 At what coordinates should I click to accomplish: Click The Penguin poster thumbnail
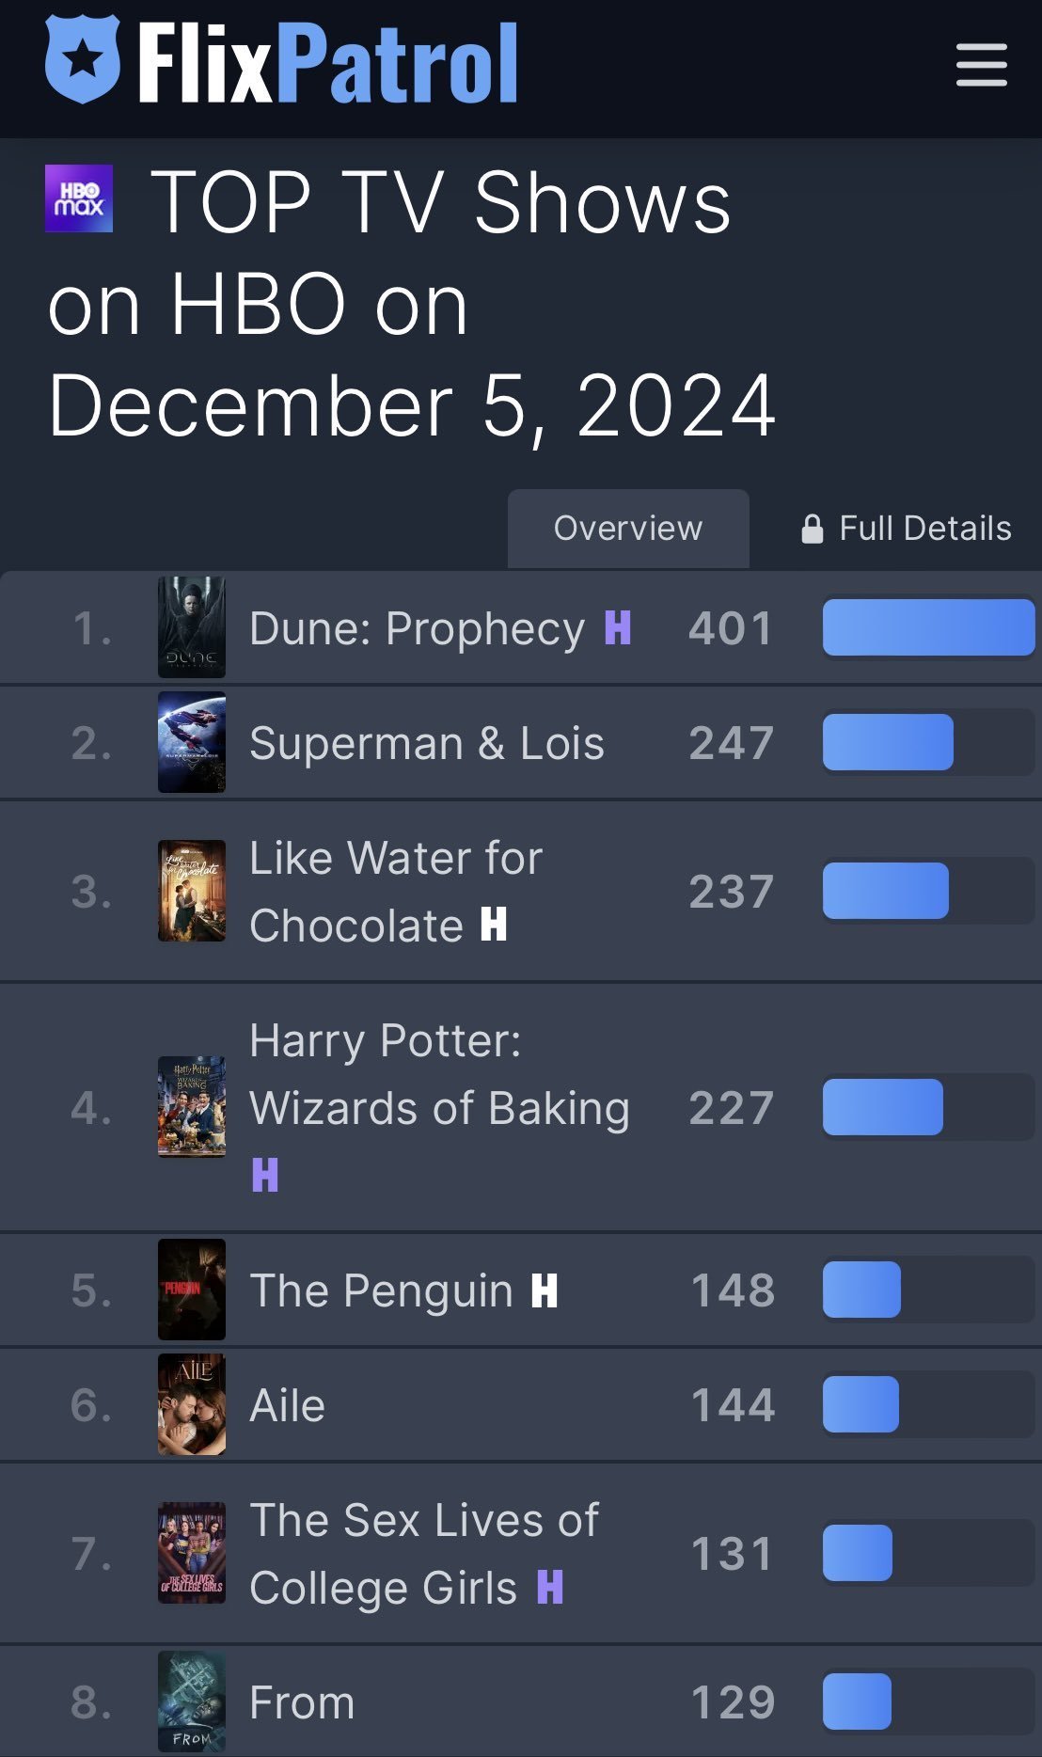click(192, 1290)
